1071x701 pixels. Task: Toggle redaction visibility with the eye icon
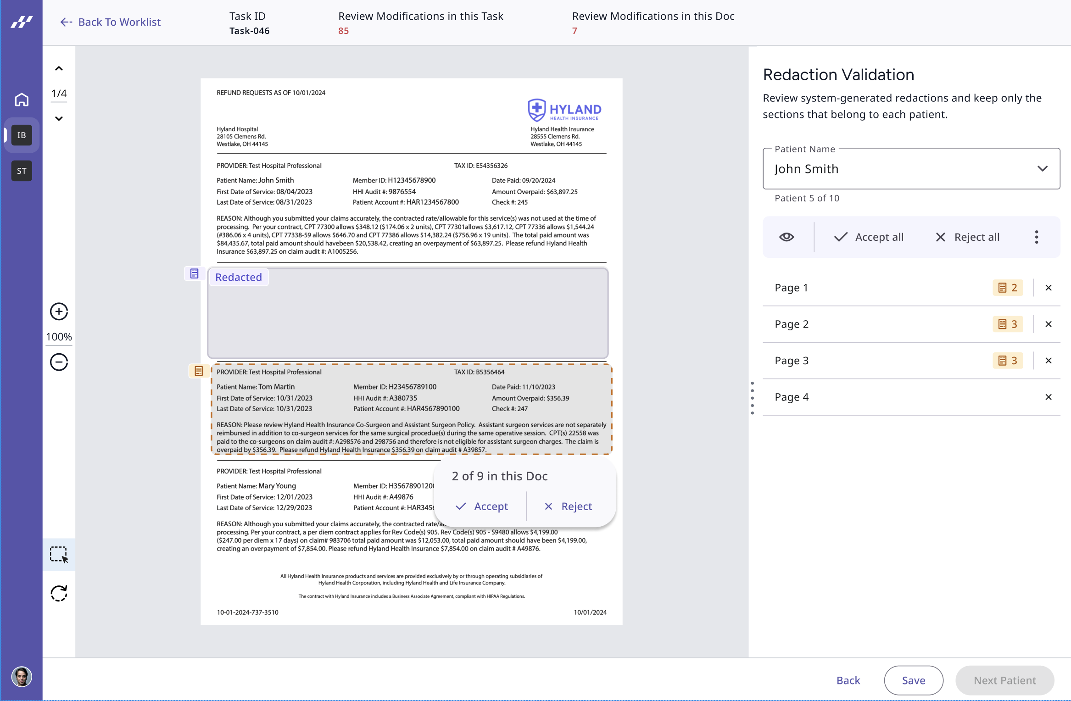click(x=787, y=237)
